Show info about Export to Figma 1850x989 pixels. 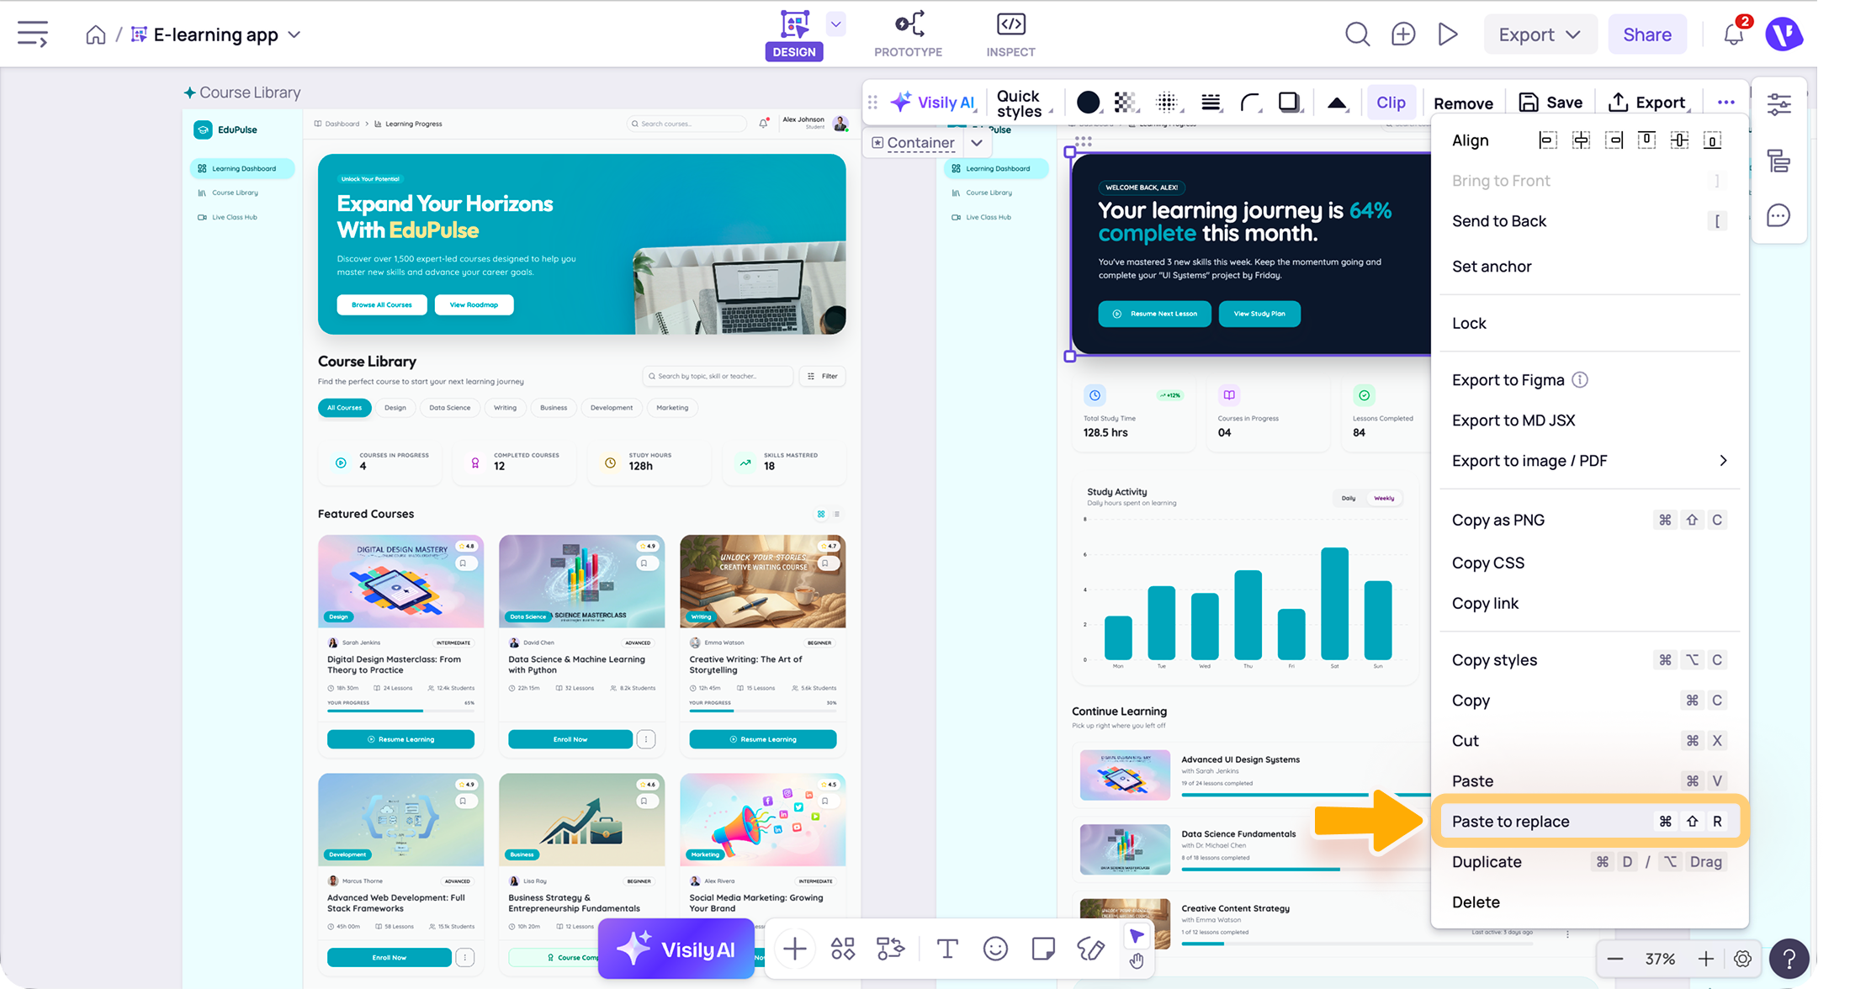[1580, 380]
